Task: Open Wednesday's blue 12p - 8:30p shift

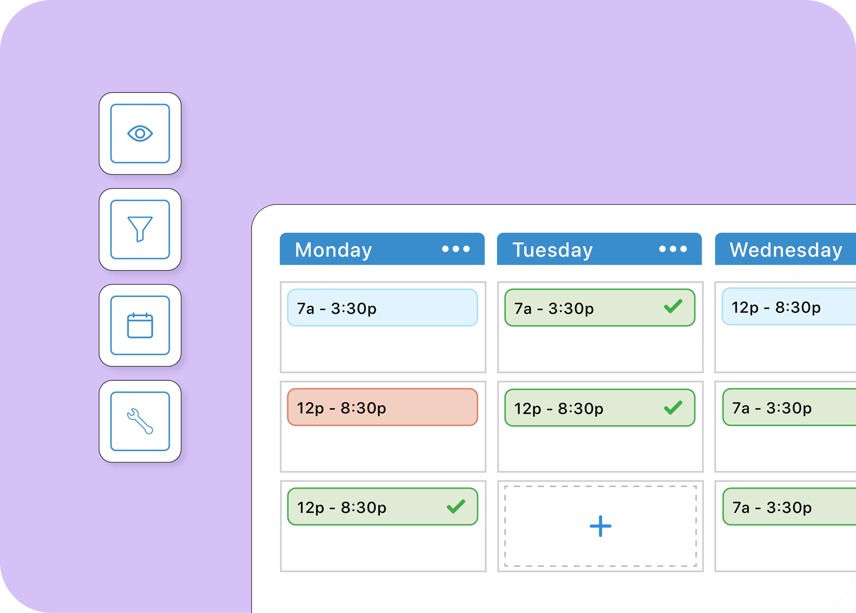Action: tap(789, 306)
